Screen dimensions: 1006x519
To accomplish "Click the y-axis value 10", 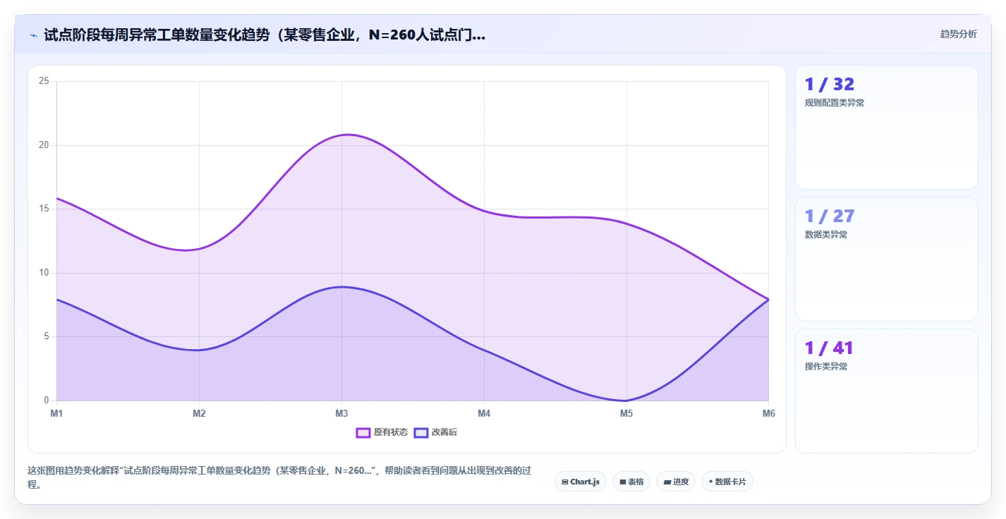I will (44, 273).
